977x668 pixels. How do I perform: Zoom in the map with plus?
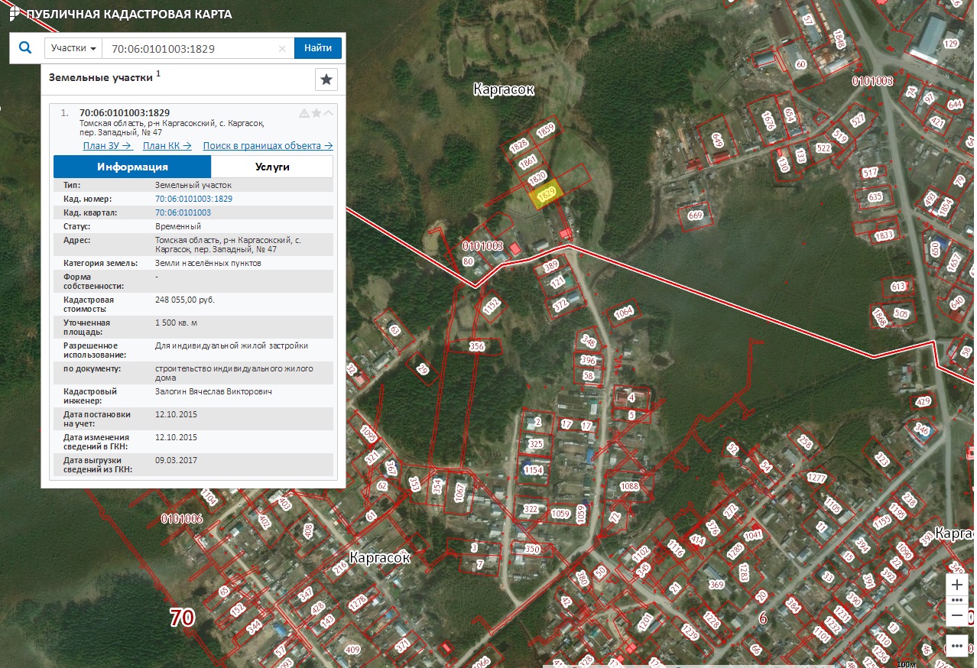pos(957,584)
